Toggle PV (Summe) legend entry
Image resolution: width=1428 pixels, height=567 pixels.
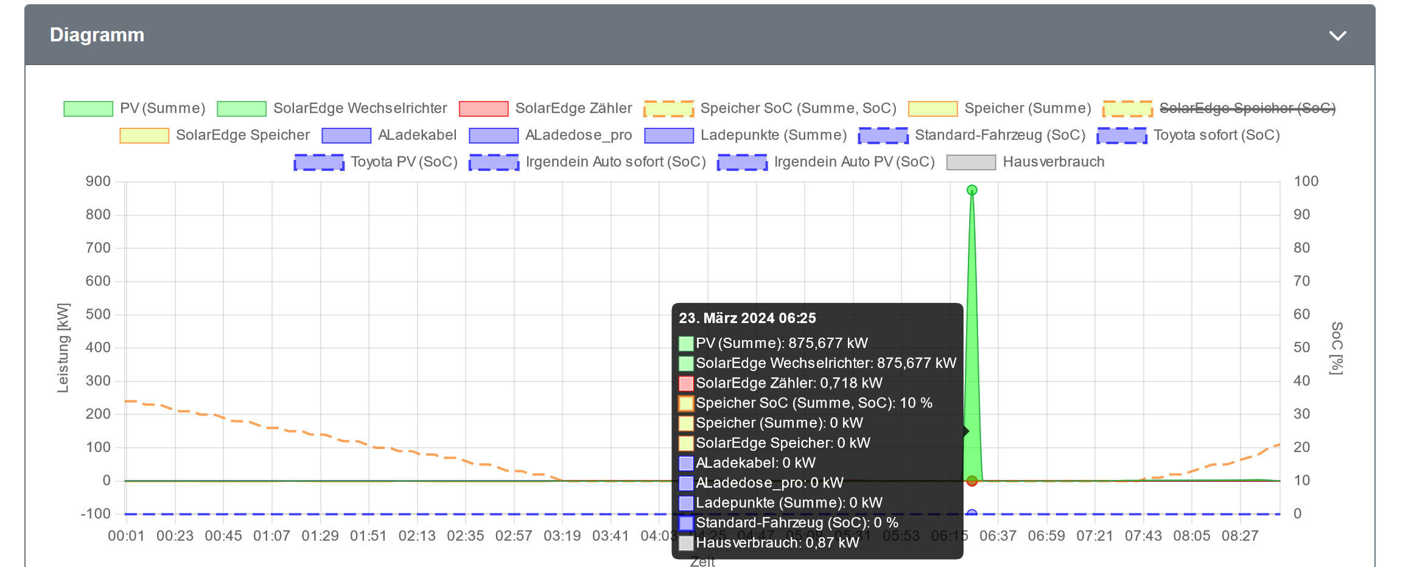(135, 108)
